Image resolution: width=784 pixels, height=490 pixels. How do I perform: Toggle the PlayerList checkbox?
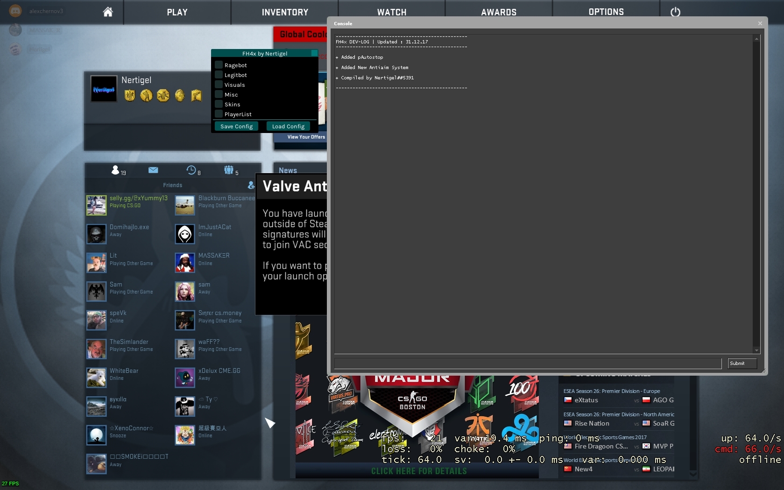click(219, 114)
